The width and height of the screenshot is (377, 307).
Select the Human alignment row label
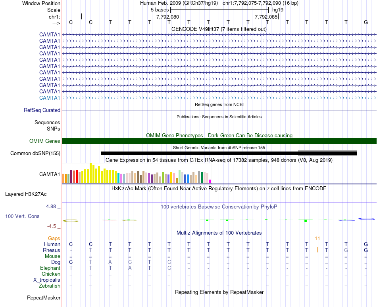52,244
